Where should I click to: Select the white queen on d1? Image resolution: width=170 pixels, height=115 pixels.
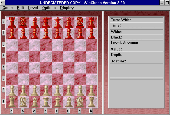[x=46, y=102]
